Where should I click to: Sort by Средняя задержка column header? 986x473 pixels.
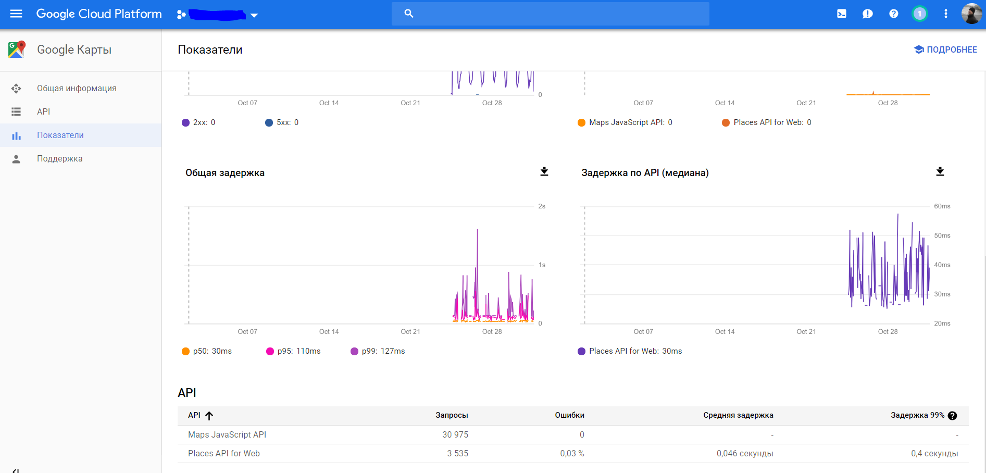[x=738, y=415]
